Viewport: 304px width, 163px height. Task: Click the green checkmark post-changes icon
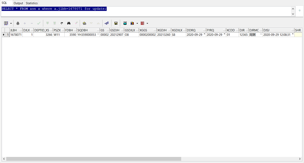(x=39, y=23)
